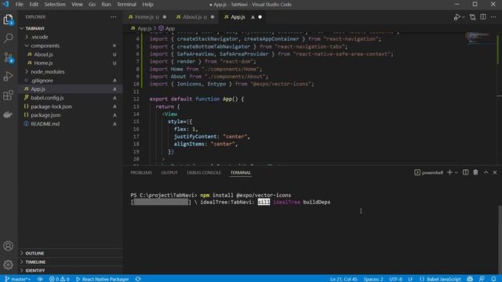
Task: Open the Help menu
Action: coord(147,4)
